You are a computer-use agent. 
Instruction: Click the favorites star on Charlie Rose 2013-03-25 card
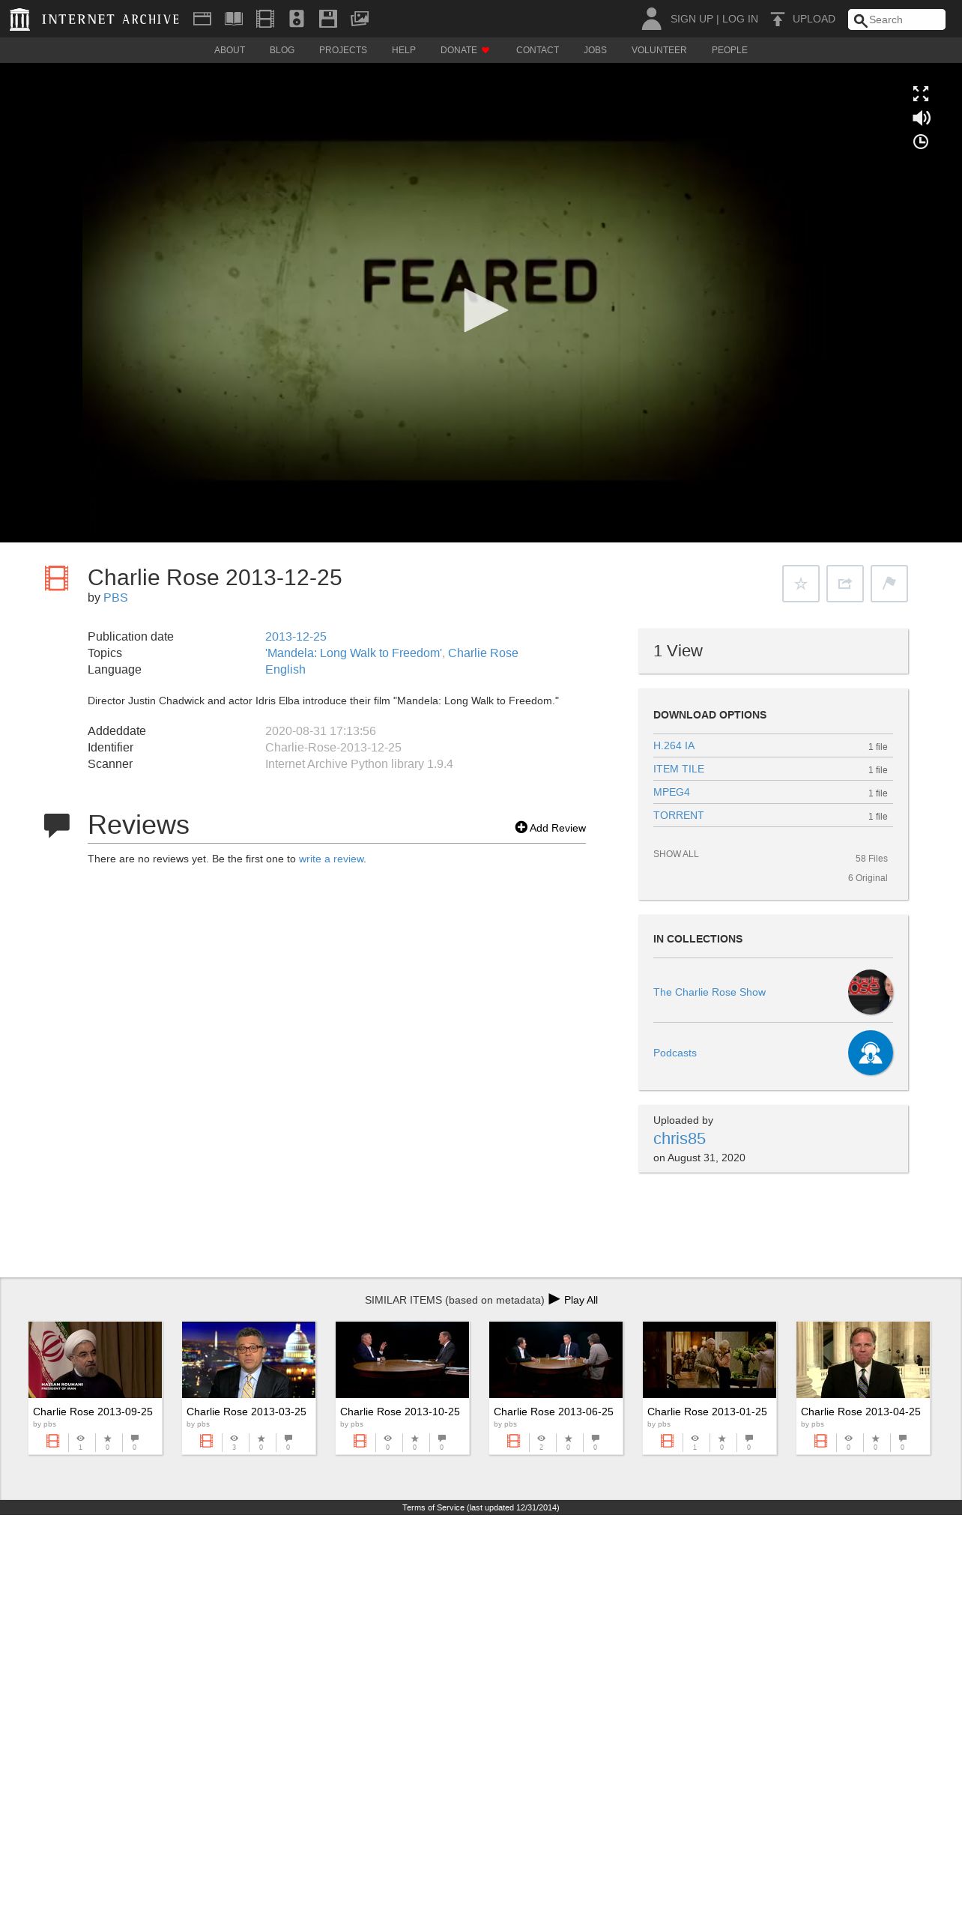coord(261,1439)
